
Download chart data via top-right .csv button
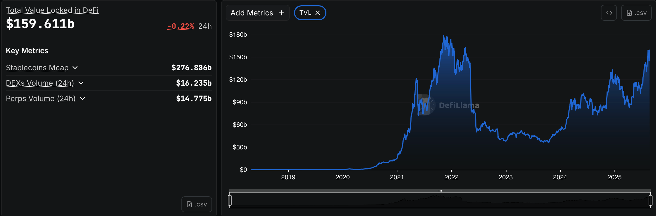[x=636, y=13]
